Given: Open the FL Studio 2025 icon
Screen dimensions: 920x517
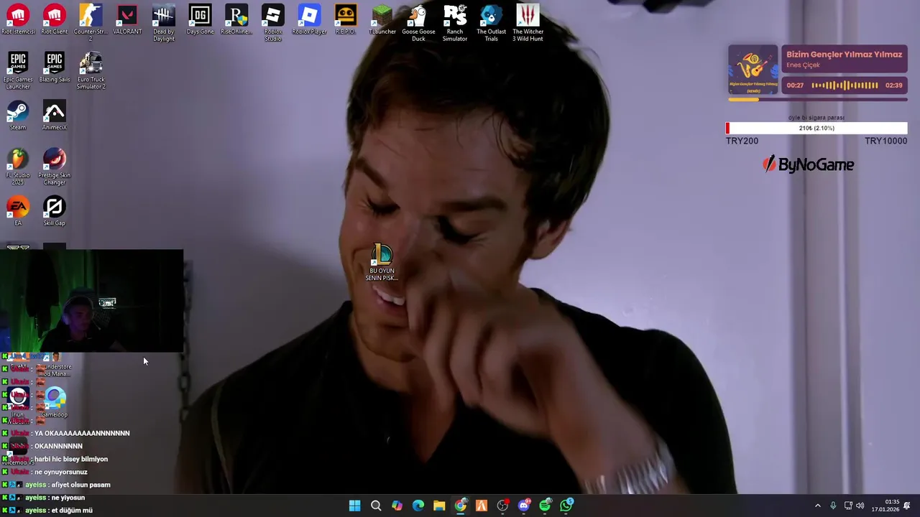Looking at the screenshot, I should tap(18, 167).
